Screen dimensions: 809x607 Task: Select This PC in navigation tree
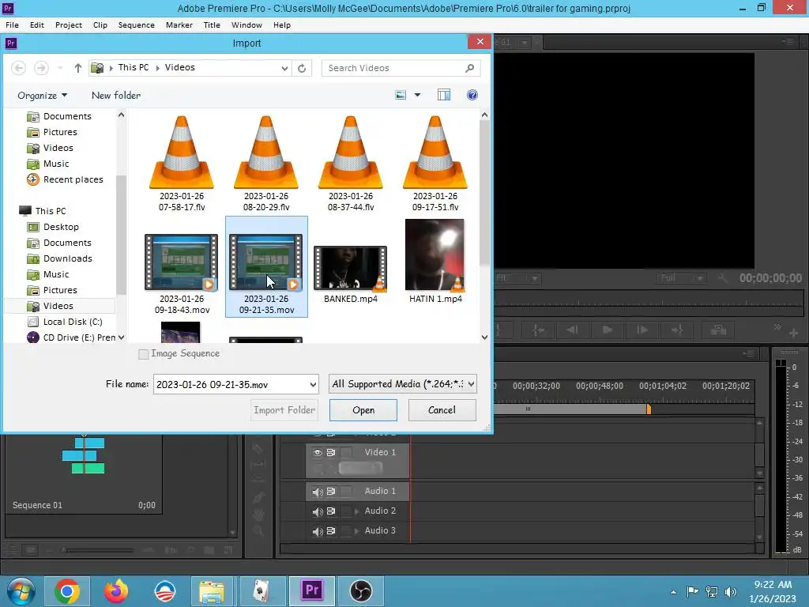click(43, 210)
